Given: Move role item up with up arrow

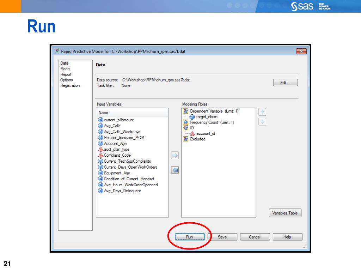Looking at the screenshot, I should [262, 112].
